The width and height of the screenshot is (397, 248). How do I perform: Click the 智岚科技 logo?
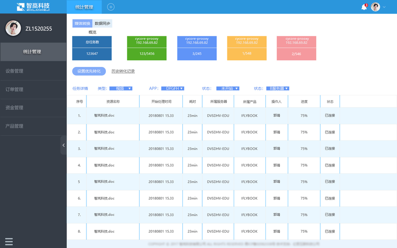pos(33,7)
